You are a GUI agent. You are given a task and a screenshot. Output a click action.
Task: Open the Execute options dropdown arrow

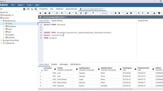[123, 13]
